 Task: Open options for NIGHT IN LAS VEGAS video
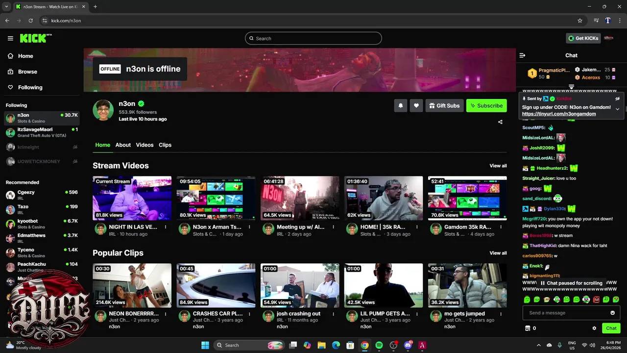coord(166,227)
